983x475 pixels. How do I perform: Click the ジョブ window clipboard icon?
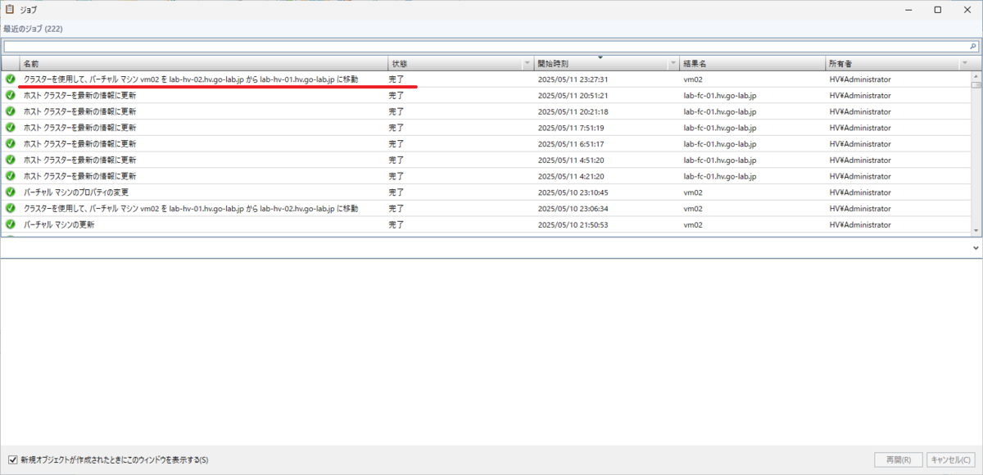click(10, 9)
